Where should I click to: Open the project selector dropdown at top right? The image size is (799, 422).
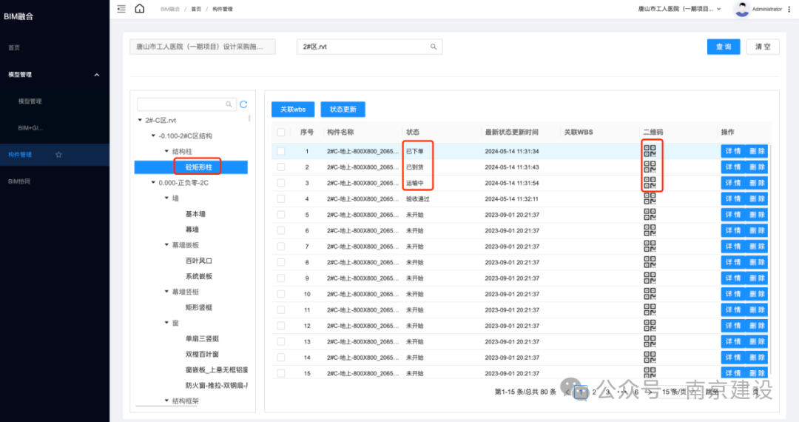(x=680, y=9)
